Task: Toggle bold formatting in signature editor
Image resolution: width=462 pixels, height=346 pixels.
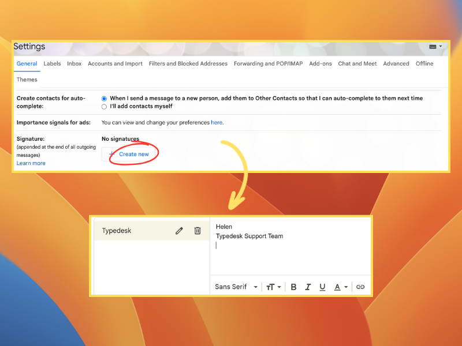Action: click(x=293, y=287)
